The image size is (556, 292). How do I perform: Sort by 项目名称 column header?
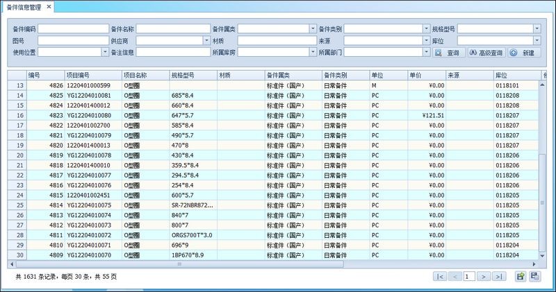point(145,76)
